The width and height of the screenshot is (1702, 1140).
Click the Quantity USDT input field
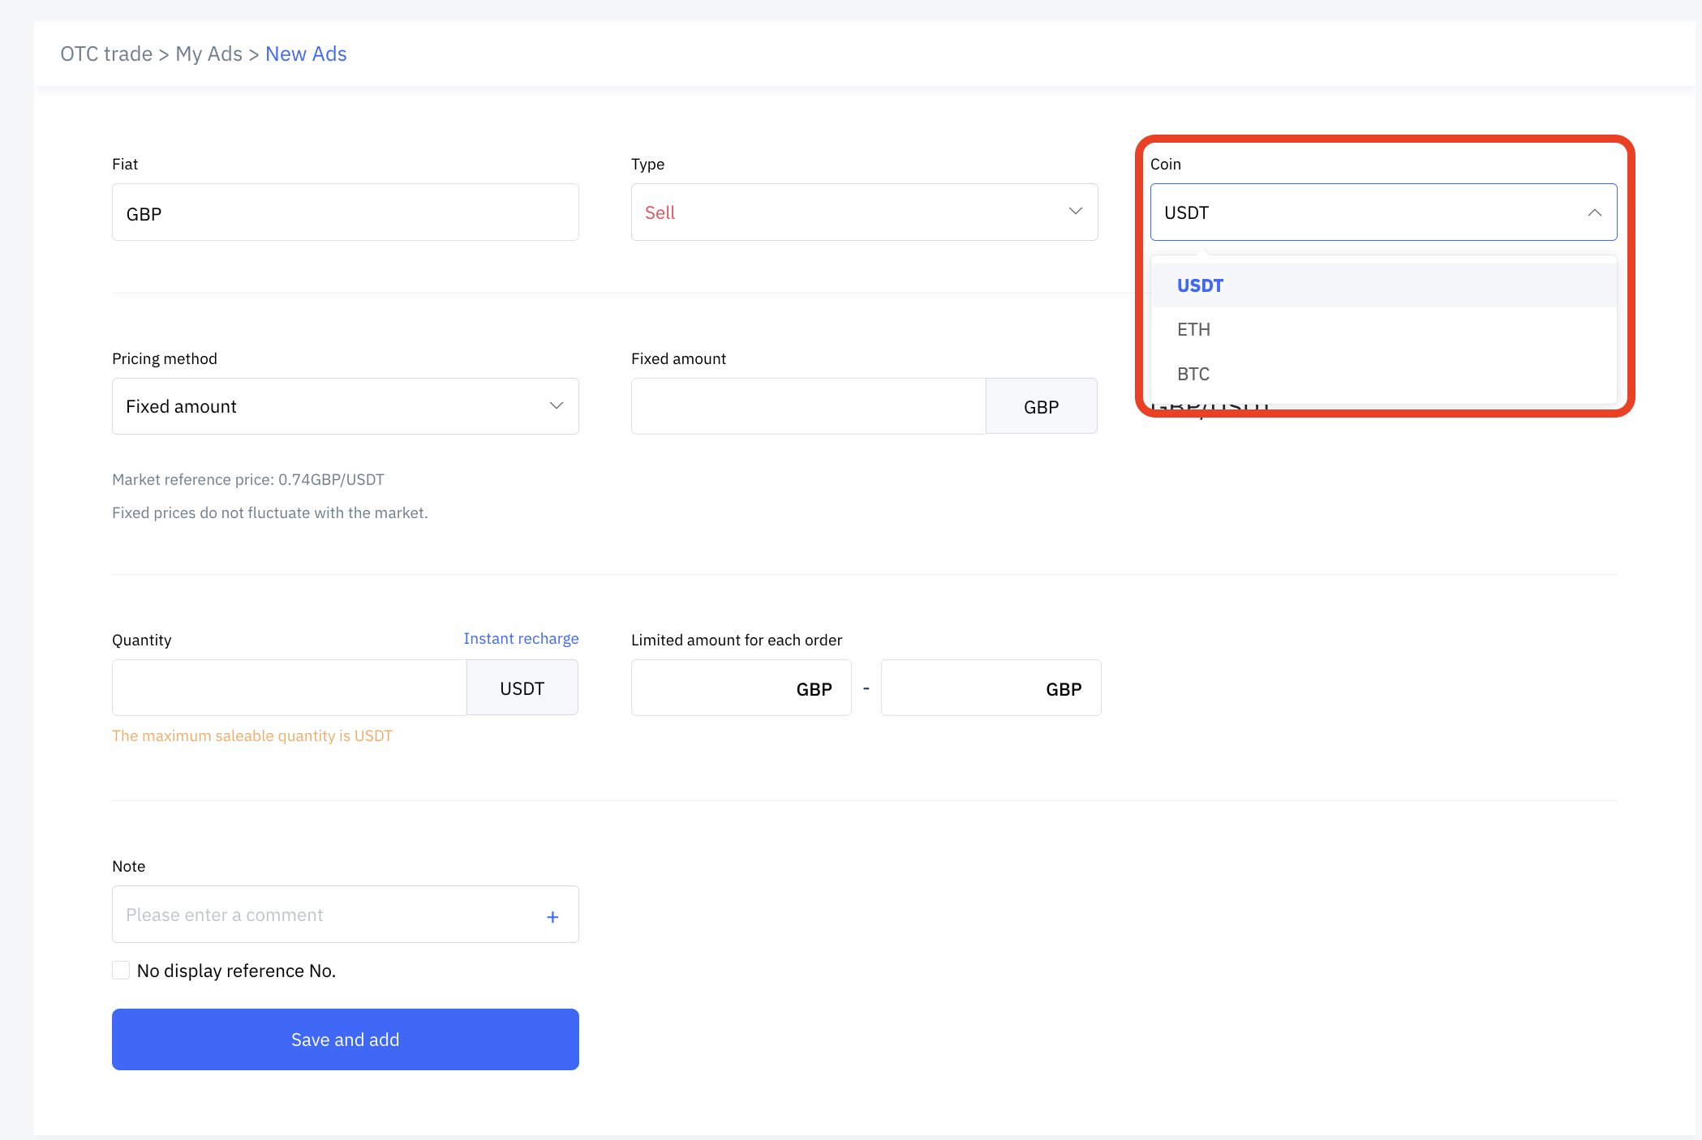(289, 688)
